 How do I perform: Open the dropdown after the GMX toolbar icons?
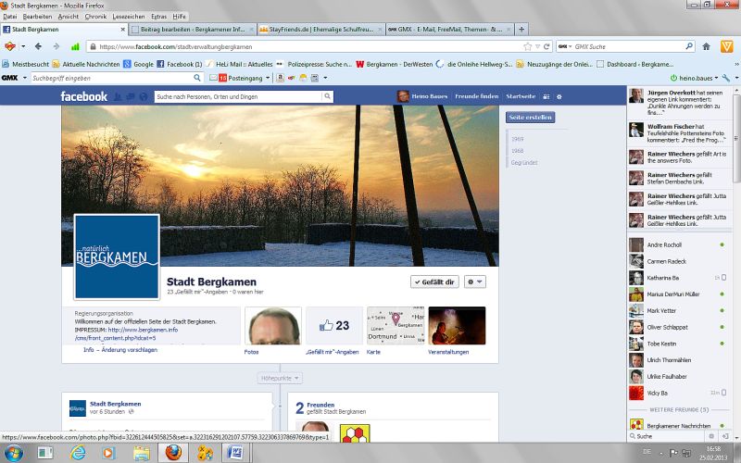point(325,78)
